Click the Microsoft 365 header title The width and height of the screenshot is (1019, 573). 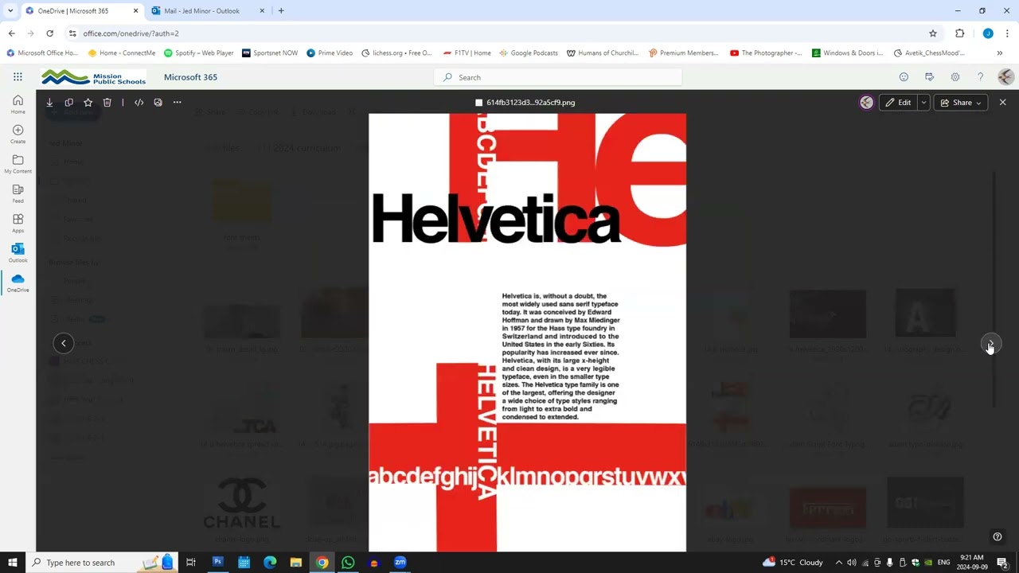(190, 77)
